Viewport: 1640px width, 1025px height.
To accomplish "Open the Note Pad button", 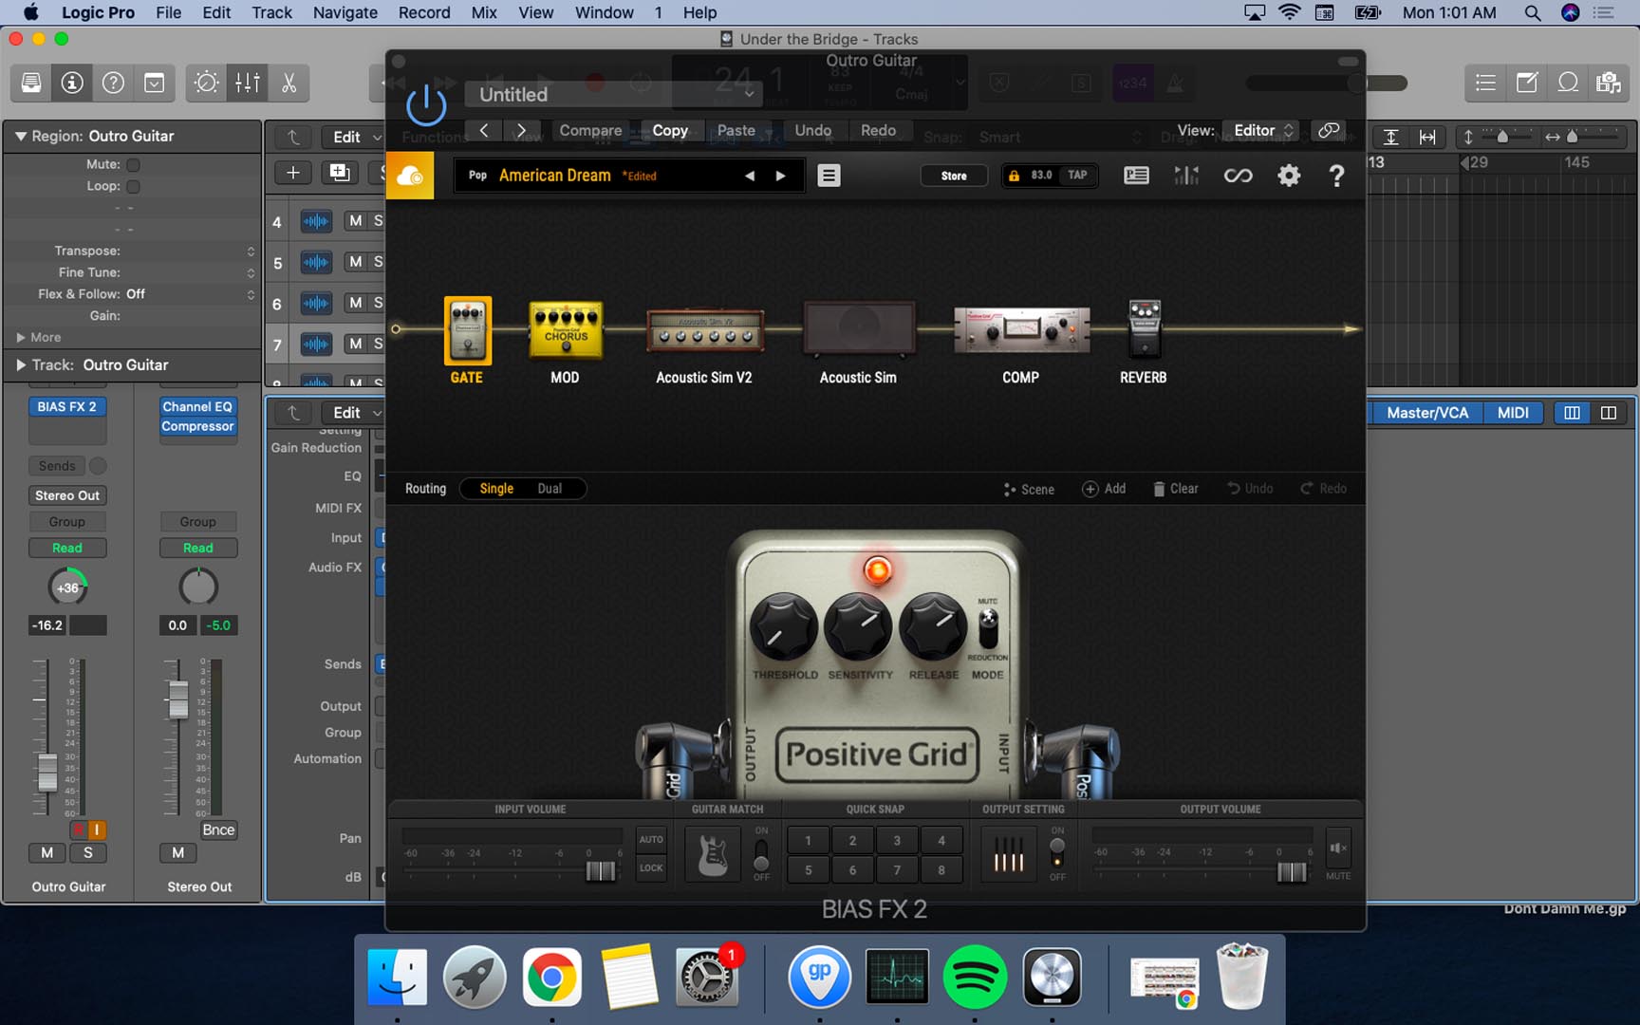I will (1527, 83).
